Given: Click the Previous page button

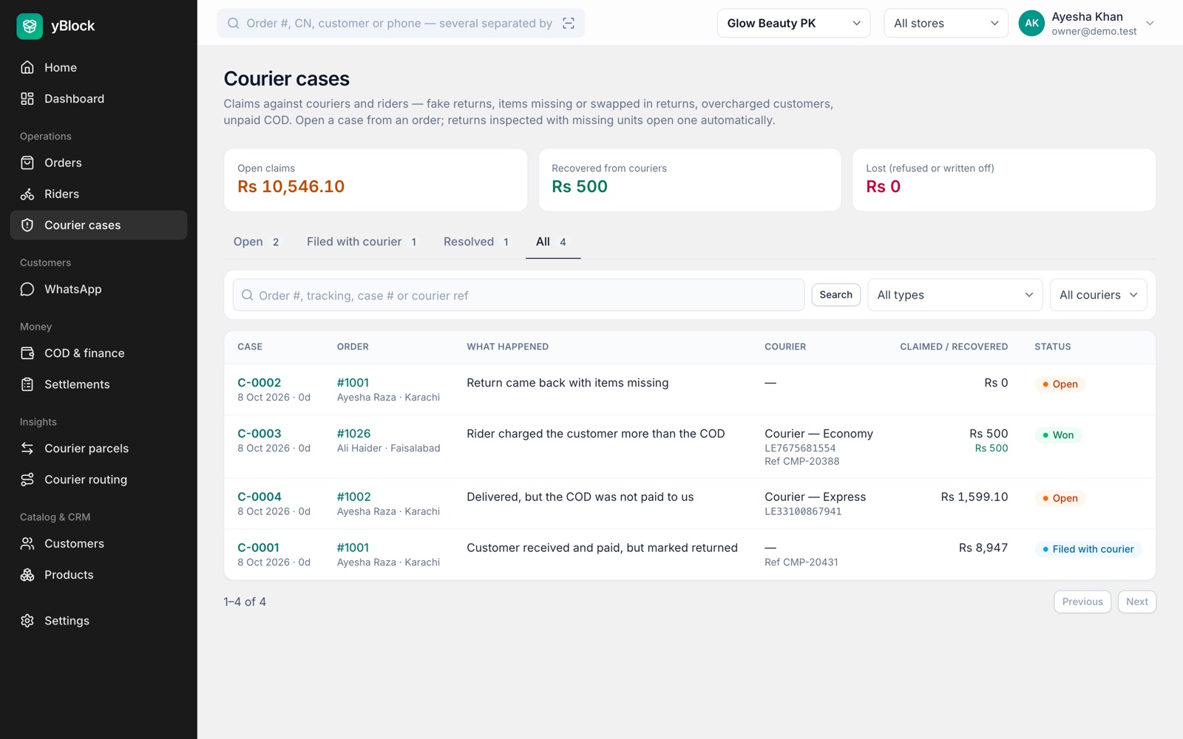Looking at the screenshot, I should [1082, 602].
